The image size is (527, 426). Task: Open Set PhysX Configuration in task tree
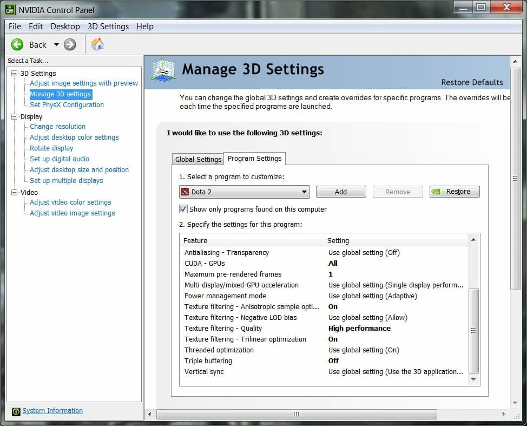[67, 105]
